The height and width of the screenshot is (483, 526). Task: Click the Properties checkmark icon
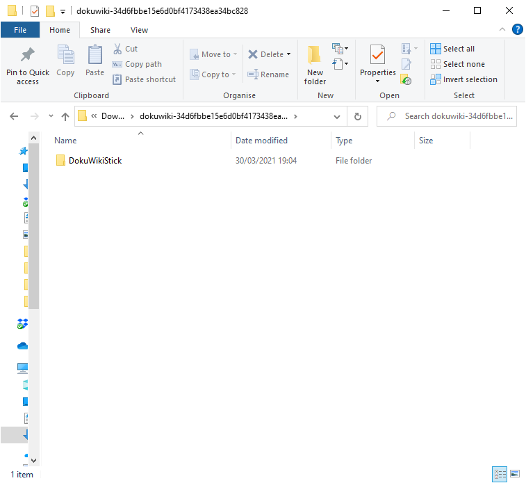point(377,54)
